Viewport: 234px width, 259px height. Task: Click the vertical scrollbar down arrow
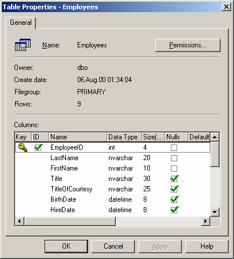coord(214,212)
